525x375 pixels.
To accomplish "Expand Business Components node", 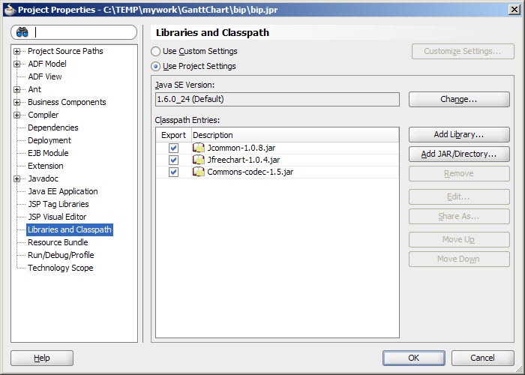I will coord(16,102).
